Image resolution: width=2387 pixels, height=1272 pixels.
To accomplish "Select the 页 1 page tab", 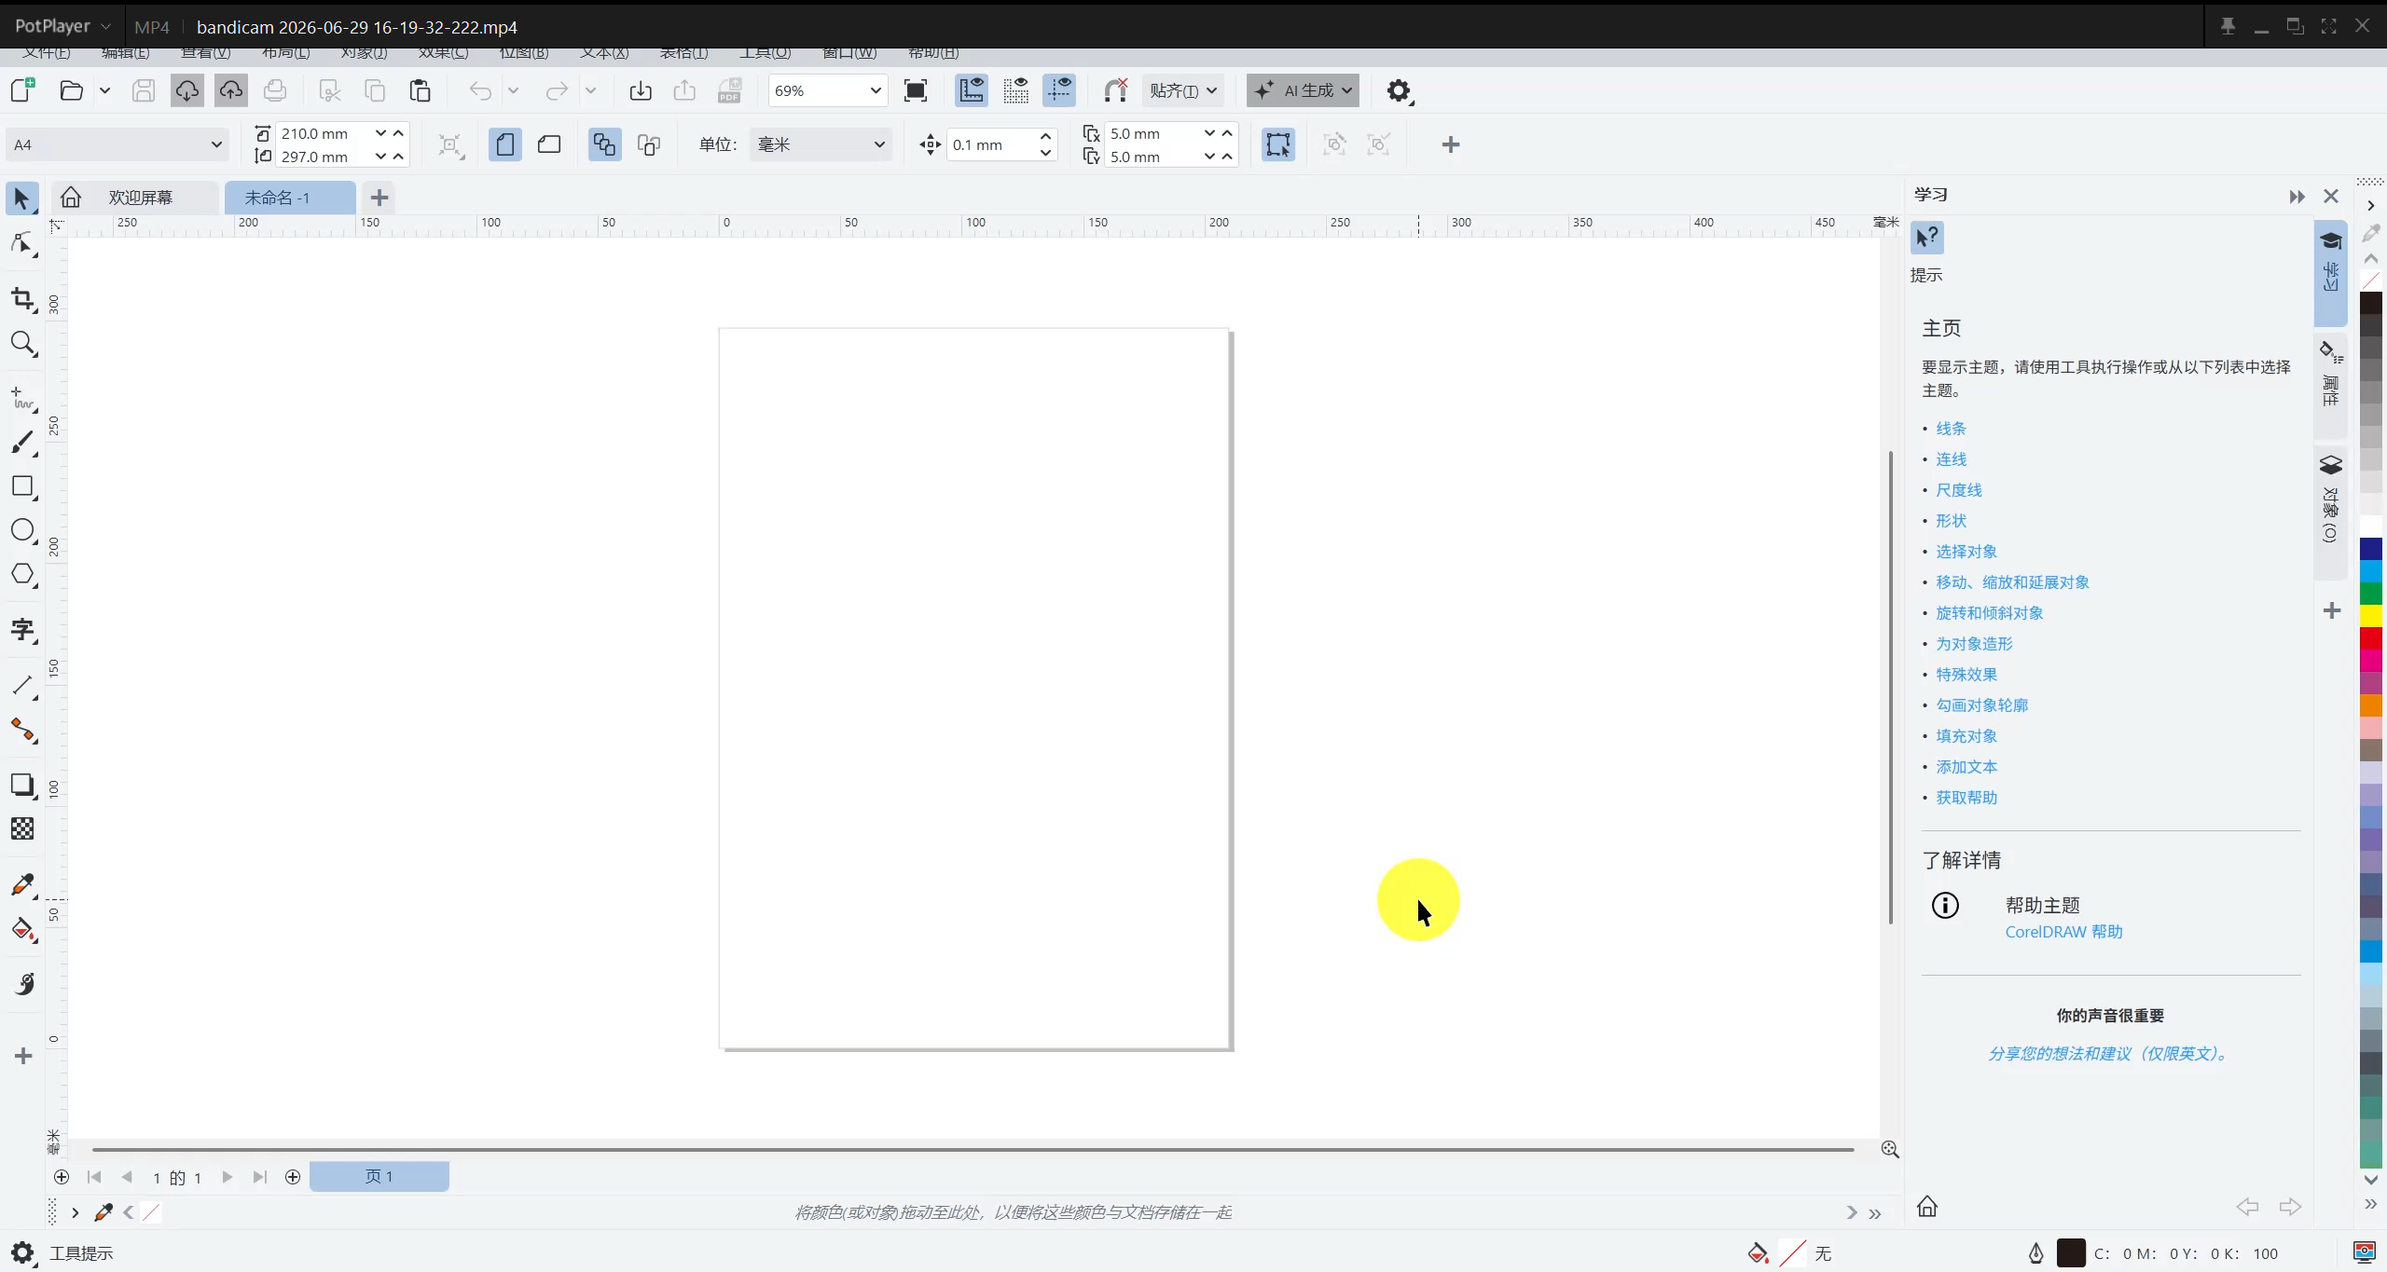I will click(379, 1176).
